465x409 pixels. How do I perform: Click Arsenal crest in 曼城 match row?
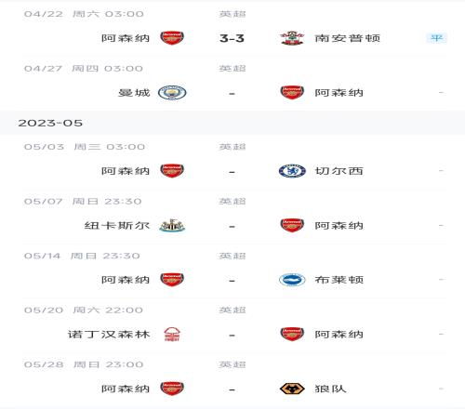point(292,92)
